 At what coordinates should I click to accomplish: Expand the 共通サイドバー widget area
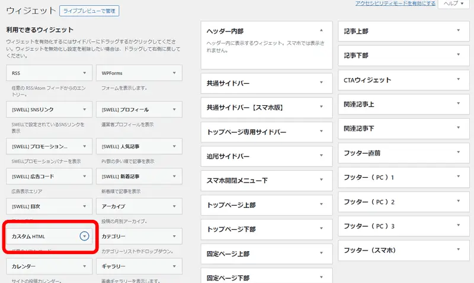[x=321, y=83]
